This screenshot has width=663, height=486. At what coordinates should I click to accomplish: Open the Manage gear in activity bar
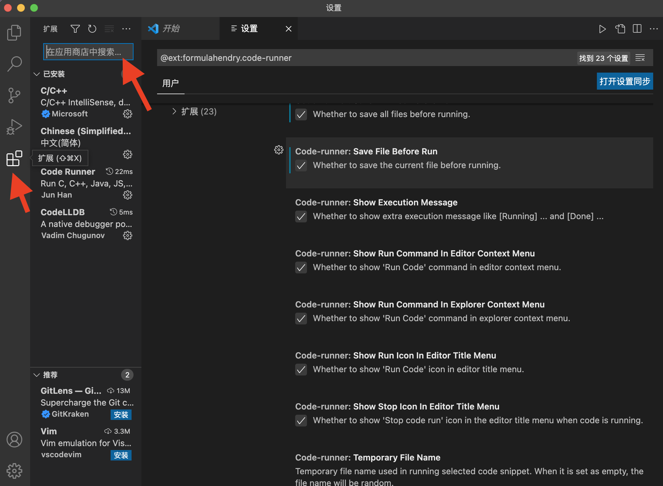click(14, 471)
